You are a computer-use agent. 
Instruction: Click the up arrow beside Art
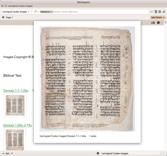point(3,153)
